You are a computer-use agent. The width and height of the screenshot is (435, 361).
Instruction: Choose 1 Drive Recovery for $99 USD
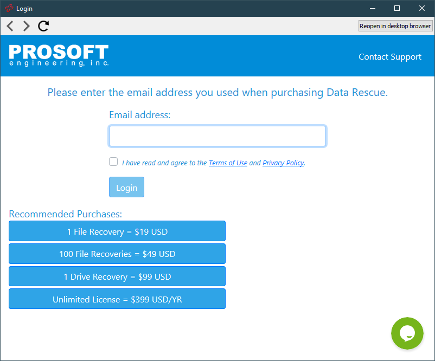tap(117, 276)
